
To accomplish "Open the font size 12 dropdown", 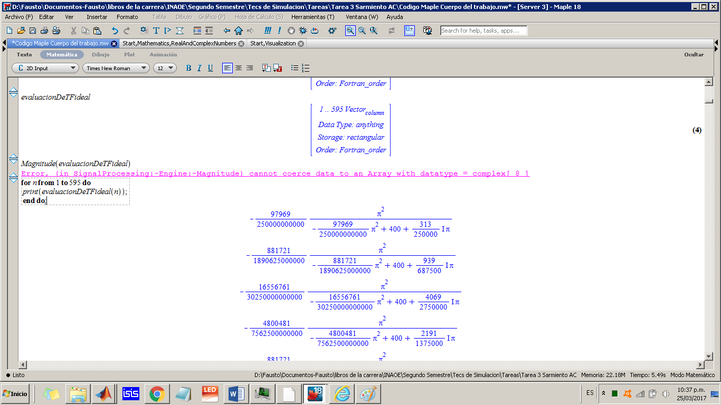I will click(165, 68).
